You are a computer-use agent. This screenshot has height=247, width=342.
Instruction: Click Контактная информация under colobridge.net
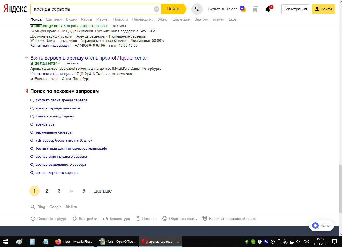click(51, 45)
